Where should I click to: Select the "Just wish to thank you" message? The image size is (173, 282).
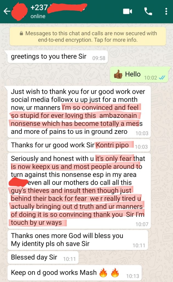point(79,112)
